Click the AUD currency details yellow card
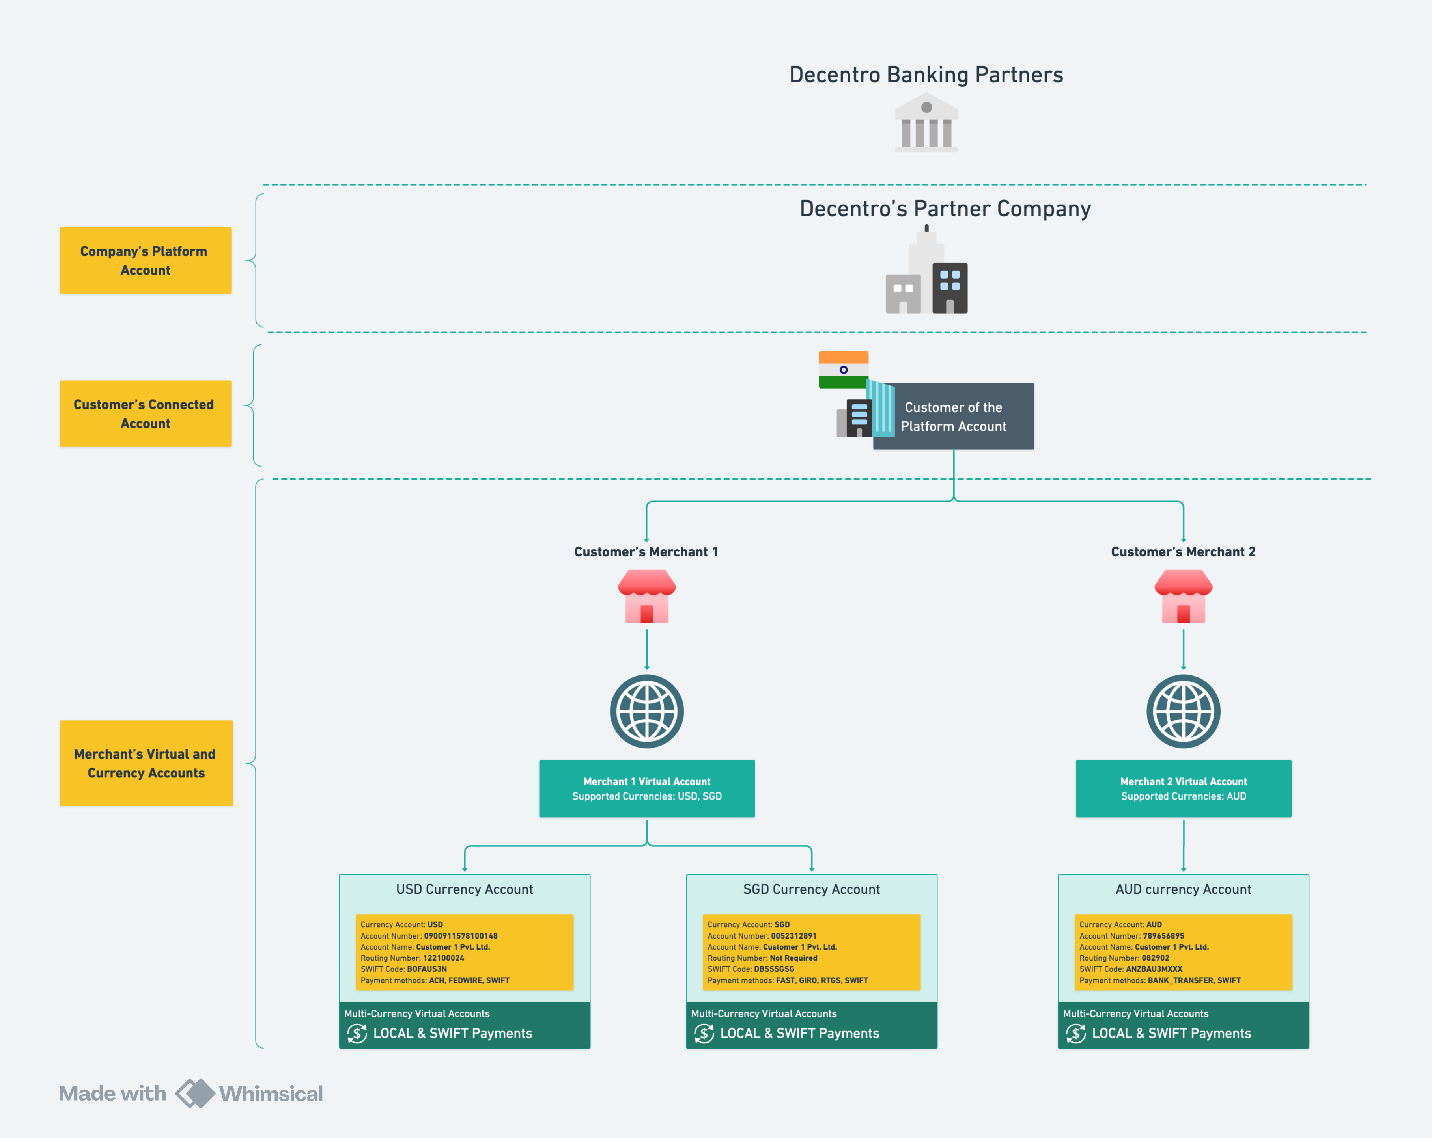1432x1138 pixels. tap(1183, 952)
